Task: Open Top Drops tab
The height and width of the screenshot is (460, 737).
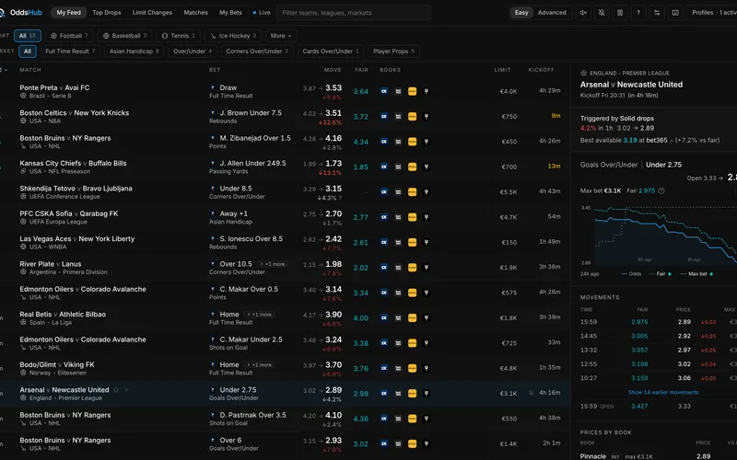Action: tap(107, 13)
